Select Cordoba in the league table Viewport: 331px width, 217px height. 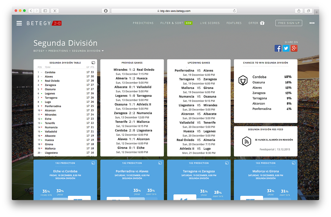(x=50, y=72)
